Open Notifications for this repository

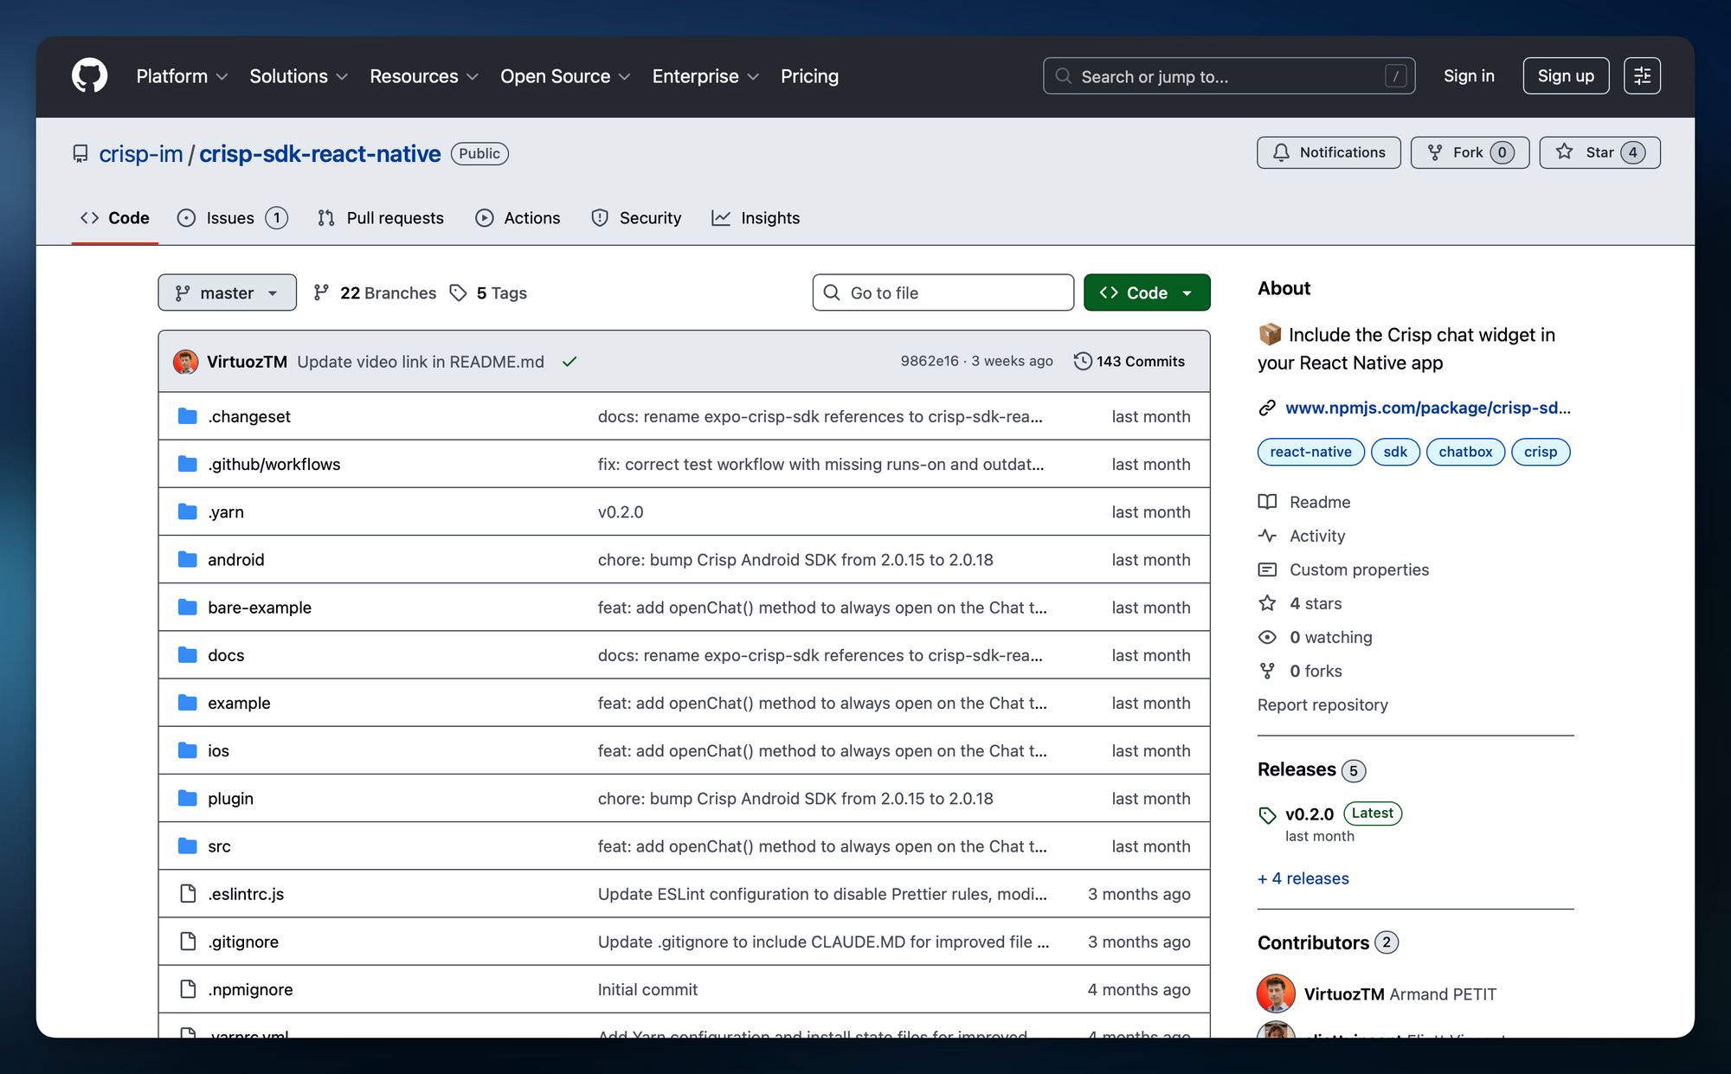(1328, 152)
